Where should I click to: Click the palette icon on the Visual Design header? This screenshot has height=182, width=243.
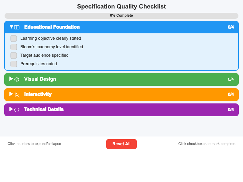(17, 79)
